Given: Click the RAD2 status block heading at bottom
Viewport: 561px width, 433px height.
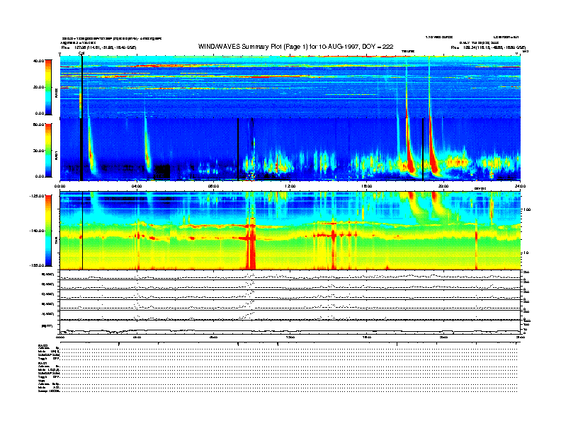Looking at the screenshot, I should [43, 346].
